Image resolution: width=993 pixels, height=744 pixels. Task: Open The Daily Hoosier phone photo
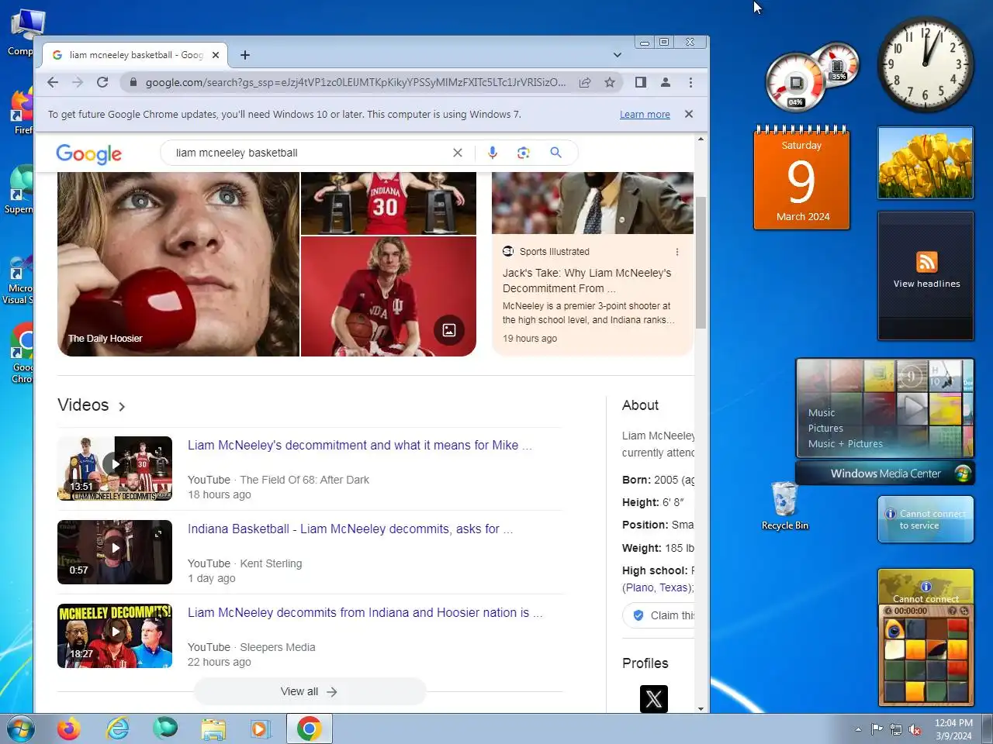[x=178, y=264]
